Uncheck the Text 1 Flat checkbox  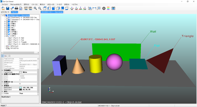(x=9, y=40)
